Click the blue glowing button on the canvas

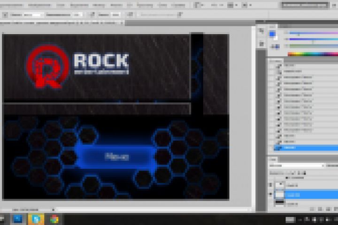(116, 157)
